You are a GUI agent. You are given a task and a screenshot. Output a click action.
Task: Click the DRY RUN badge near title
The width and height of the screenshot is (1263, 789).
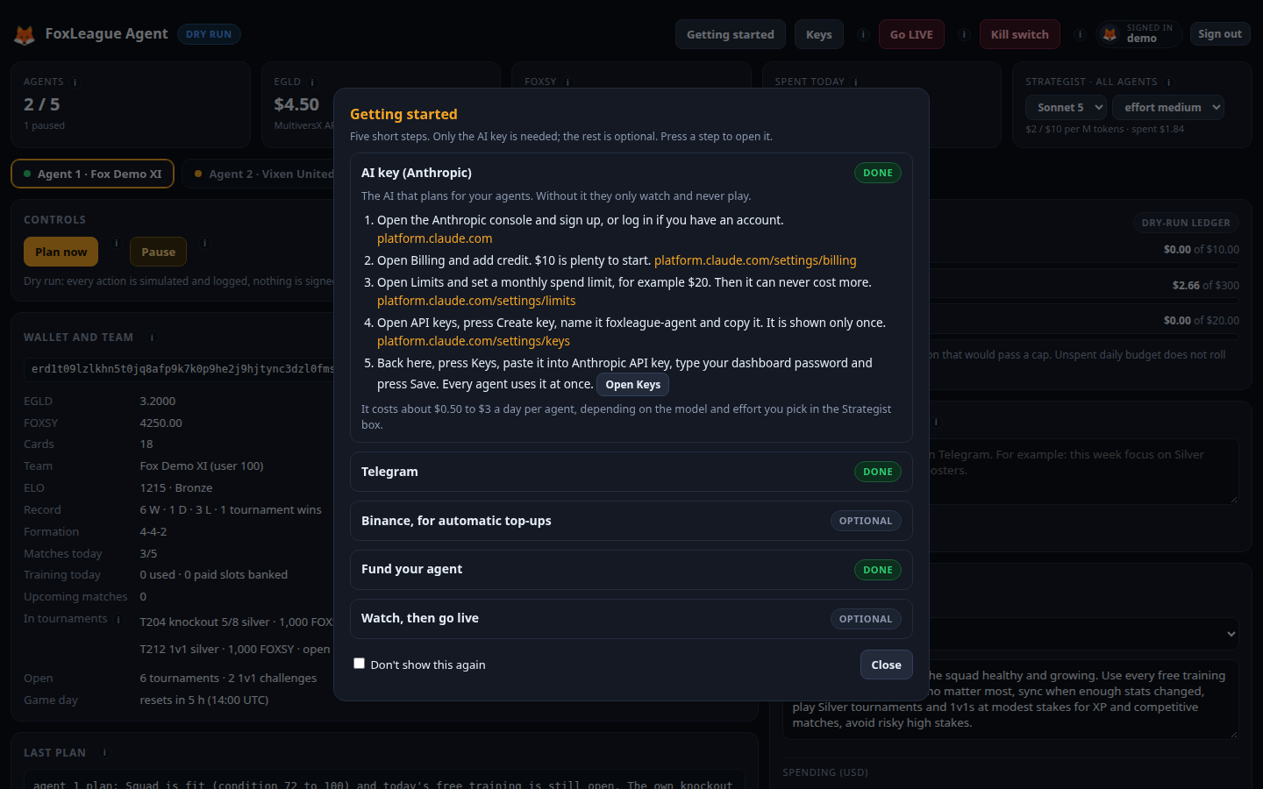[x=209, y=34]
